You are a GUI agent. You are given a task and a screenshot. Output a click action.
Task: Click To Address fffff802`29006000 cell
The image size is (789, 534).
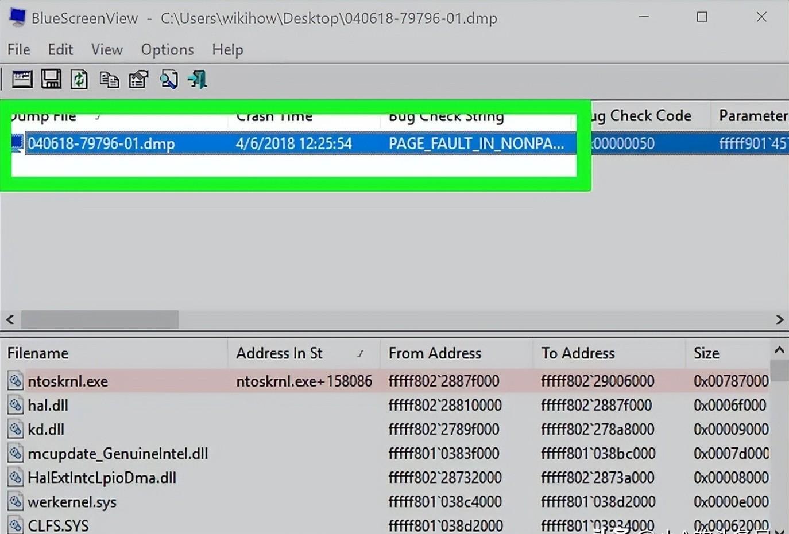[x=597, y=381]
